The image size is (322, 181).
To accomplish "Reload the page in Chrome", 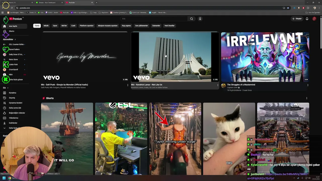I will tap(12, 8).
